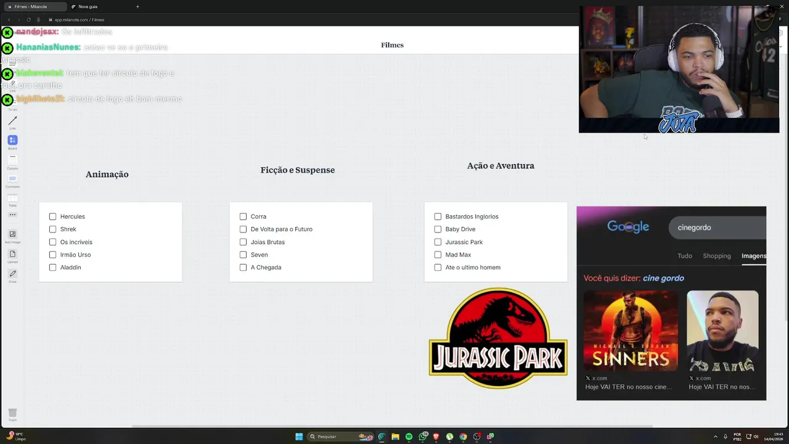Open more tools ellipsis in sidebar
Image resolution: width=789 pixels, height=444 pixels.
[12, 215]
